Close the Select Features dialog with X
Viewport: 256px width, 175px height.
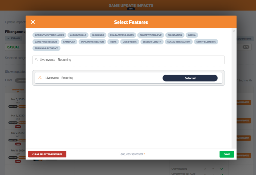point(33,22)
